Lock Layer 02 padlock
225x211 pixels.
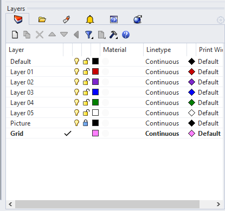(x=86, y=82)
